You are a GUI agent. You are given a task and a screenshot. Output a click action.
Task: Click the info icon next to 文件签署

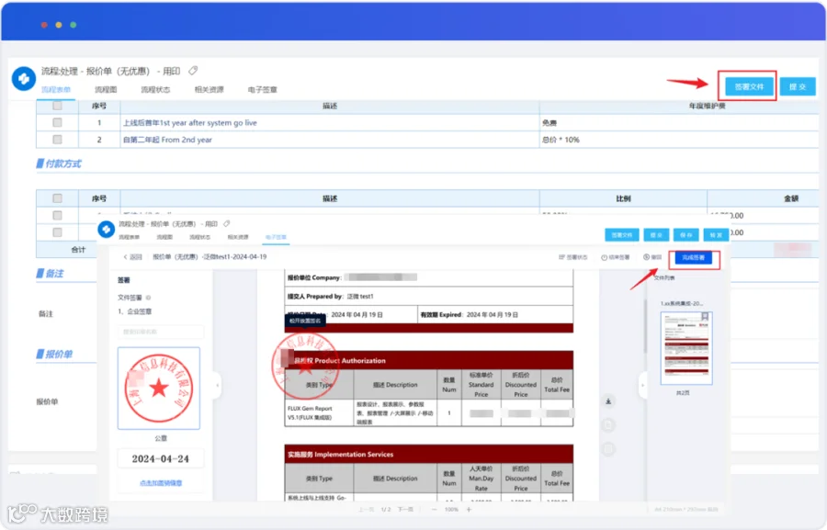148,298
